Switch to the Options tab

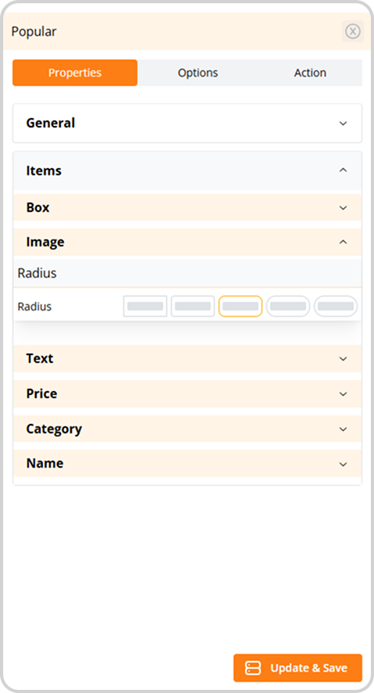click(x=198, y=73)
